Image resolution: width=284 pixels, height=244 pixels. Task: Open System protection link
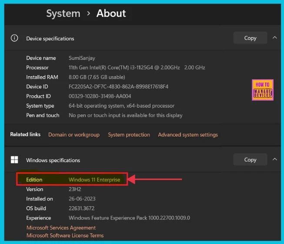click(x=129, y=135)
